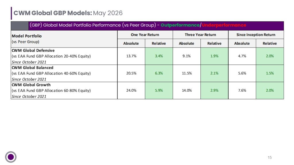The width and height of the screenshot is (294, 165).
Task: Click the 24.0% absolute return cell
Action: click(131, 91)
